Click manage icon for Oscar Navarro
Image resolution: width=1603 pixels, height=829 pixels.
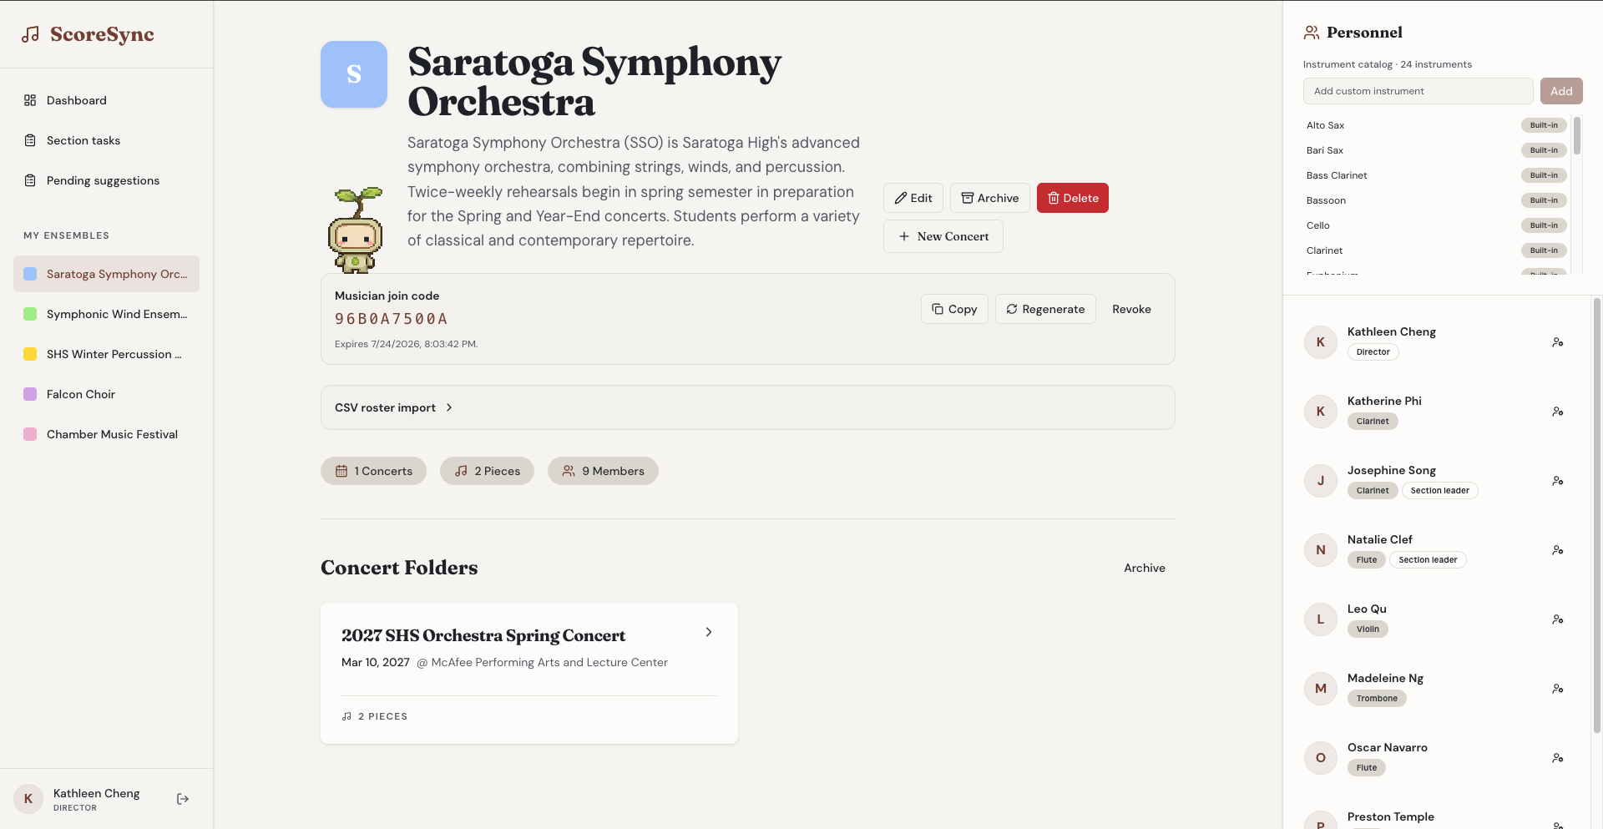click(x=1558, y=758)
